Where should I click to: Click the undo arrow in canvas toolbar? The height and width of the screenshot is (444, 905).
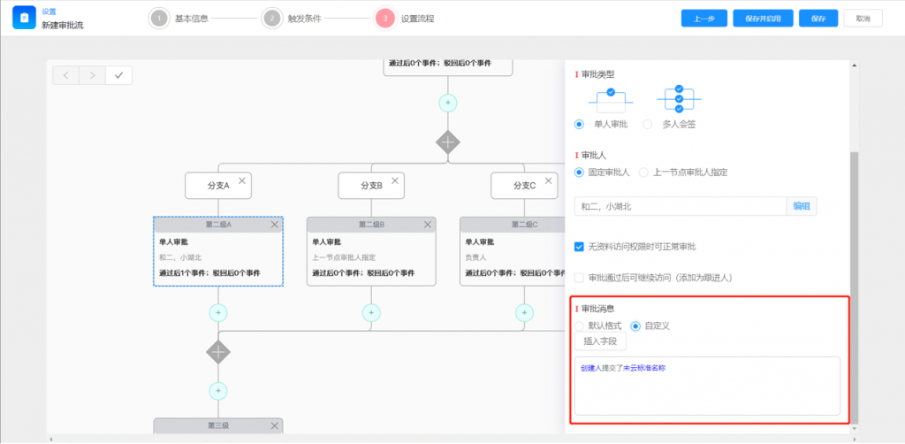65,75
